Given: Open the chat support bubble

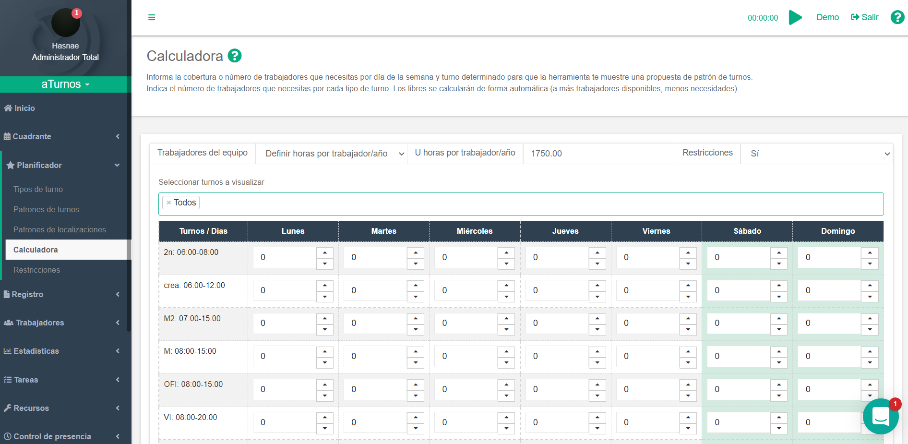Looking at the screenshot, I should tap(881, 416).
